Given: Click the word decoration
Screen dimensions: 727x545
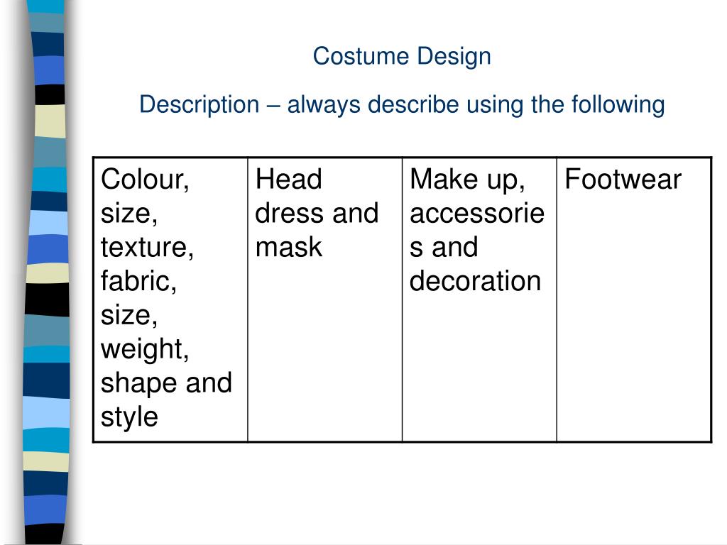Looking at the screenshot, I should tap(475, 281).
